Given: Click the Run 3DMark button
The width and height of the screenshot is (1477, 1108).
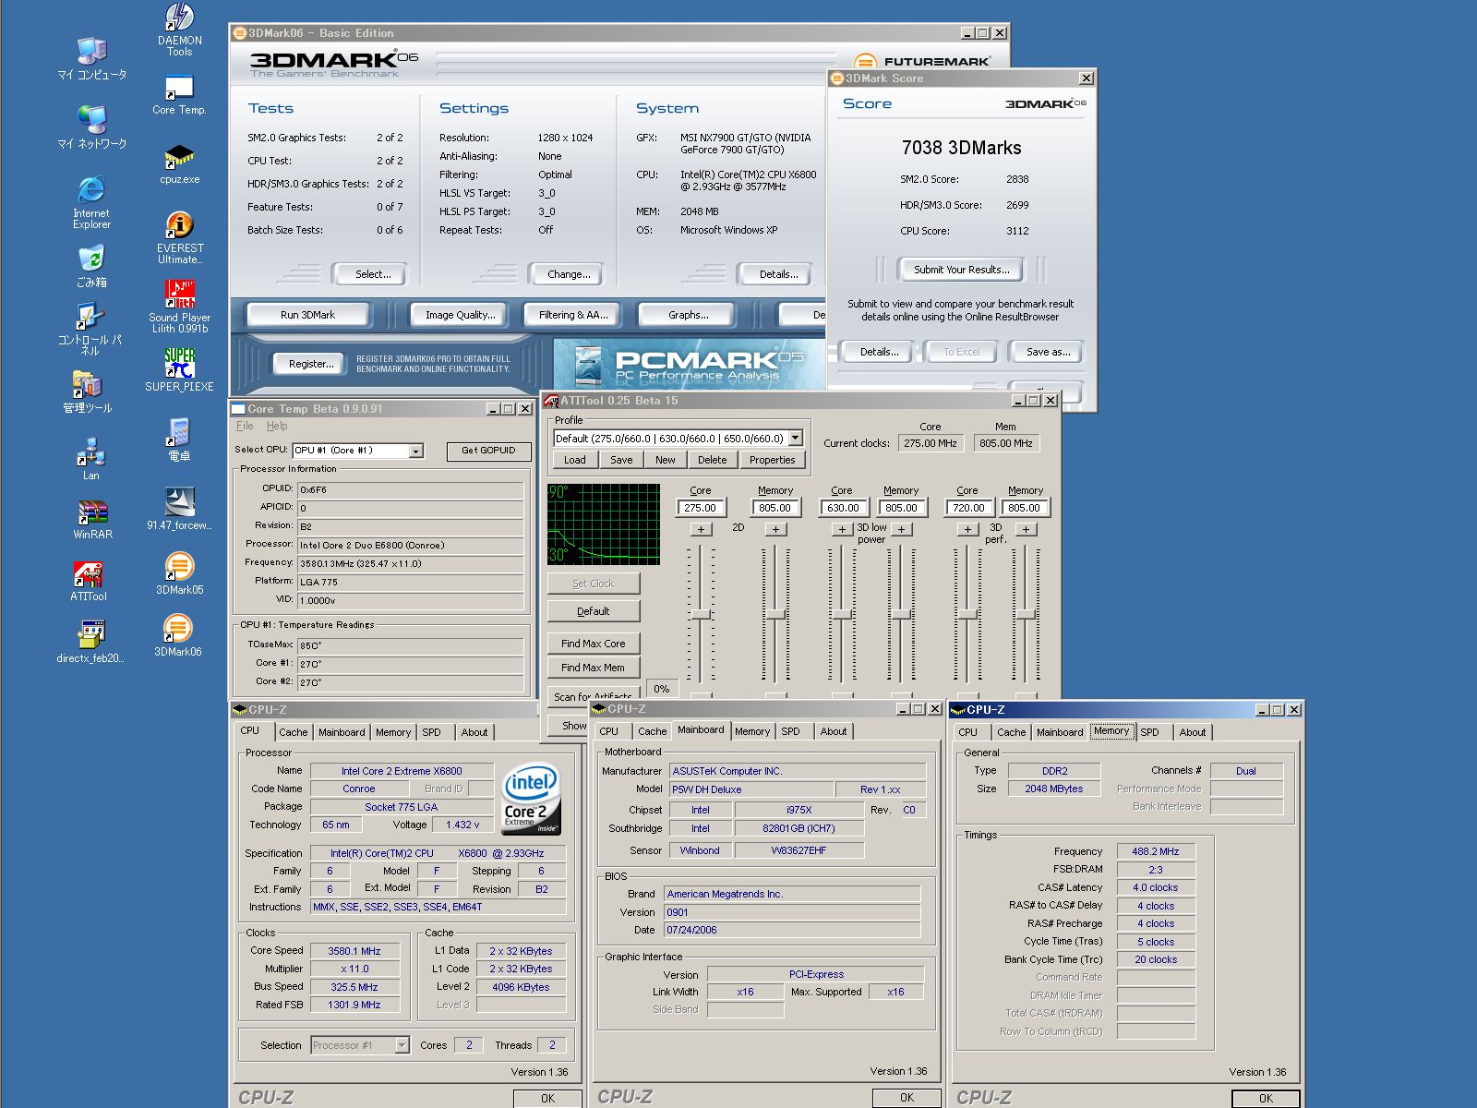Looking at the screenshot, I should [x=307, y=315].
